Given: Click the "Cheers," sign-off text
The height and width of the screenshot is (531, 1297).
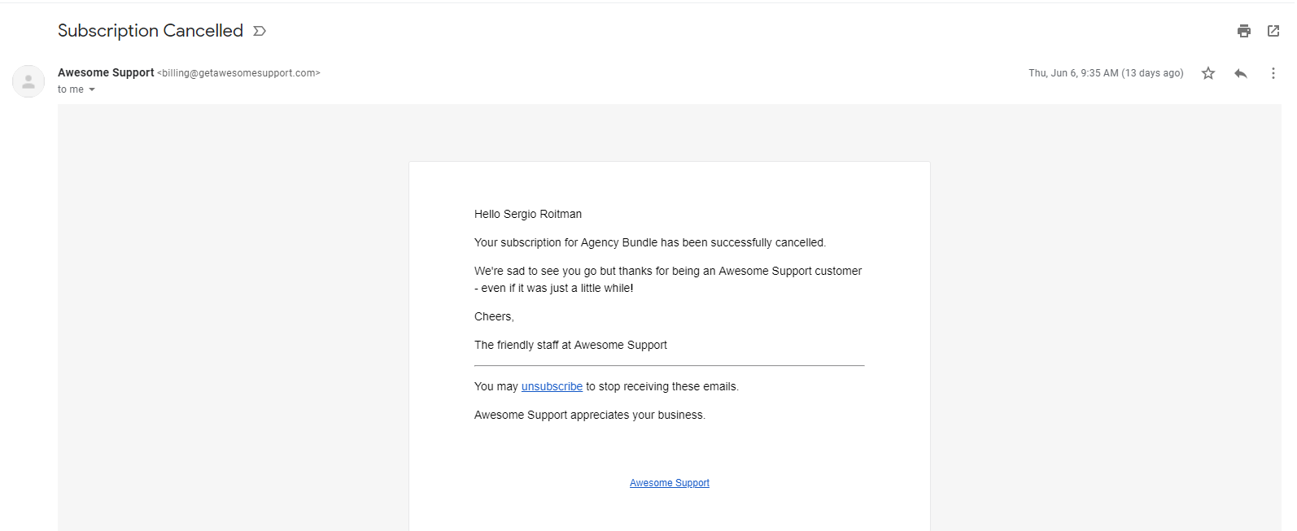Looking at the screenshot, I should point(494,316).
